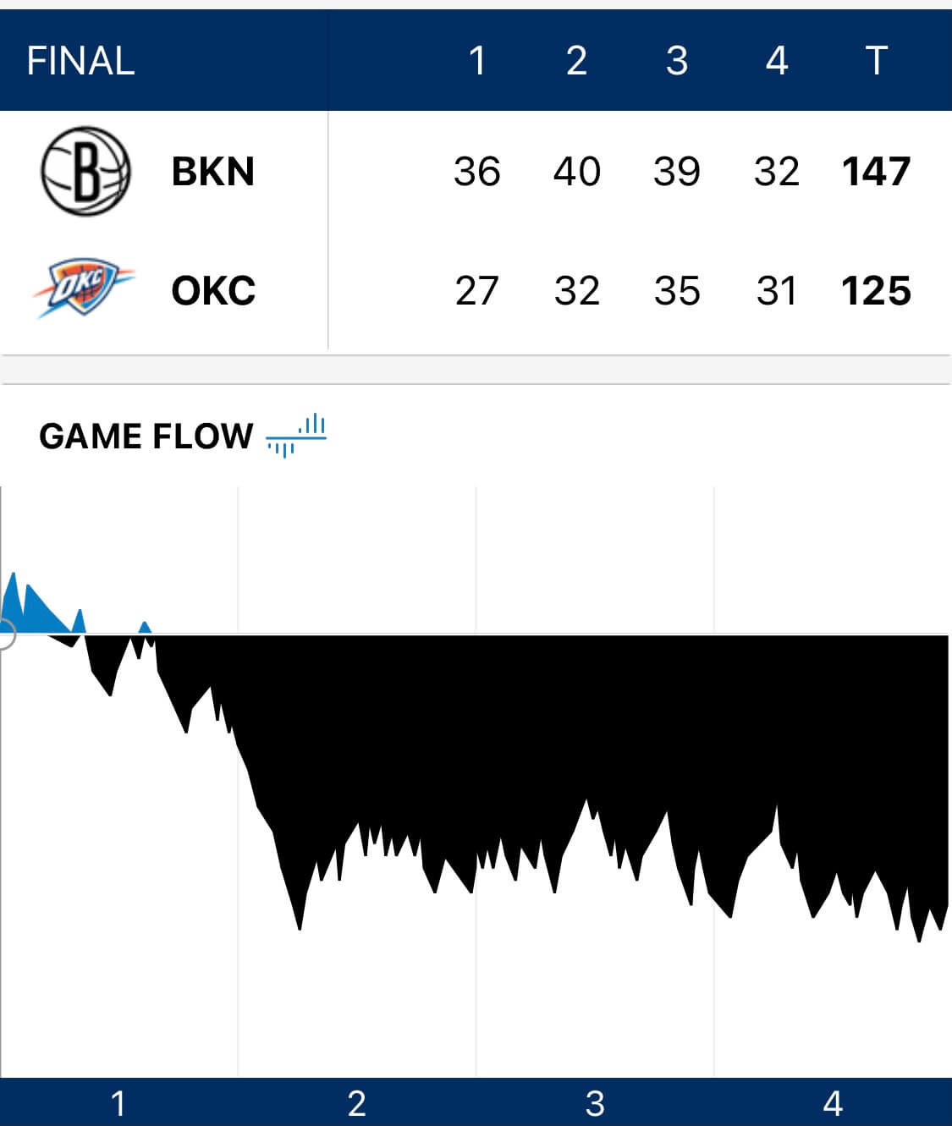Select the OKC team name

pos(213,291)
